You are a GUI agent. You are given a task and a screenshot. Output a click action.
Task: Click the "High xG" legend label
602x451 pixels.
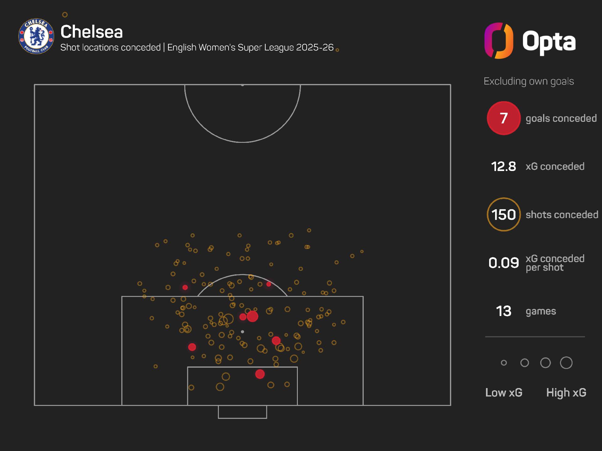click(566, 393)
